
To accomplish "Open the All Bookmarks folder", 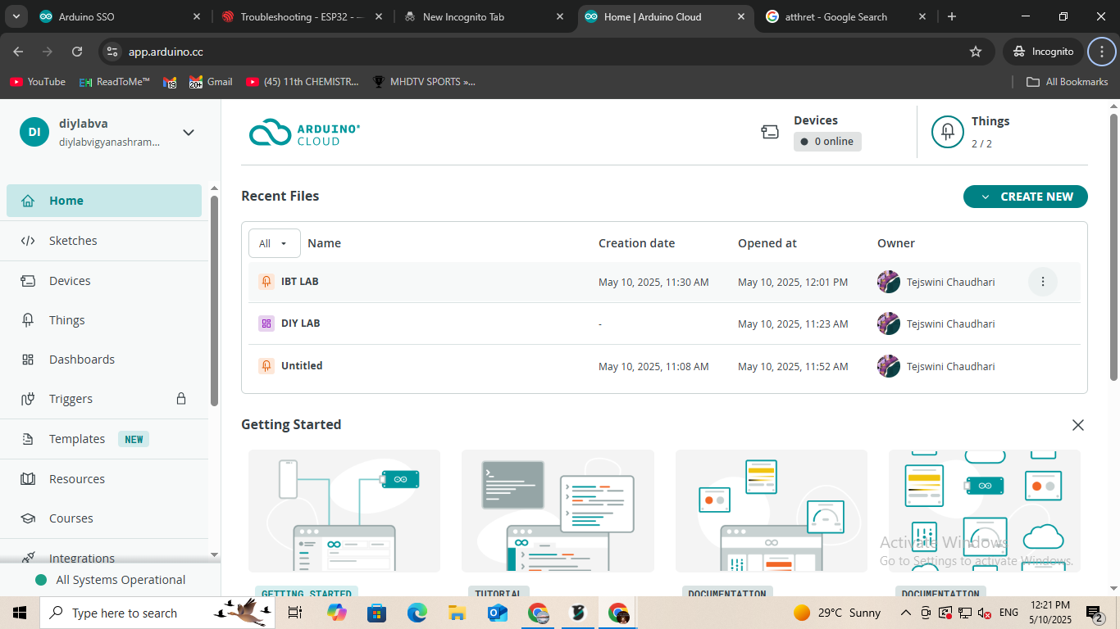I will 1068,82.
